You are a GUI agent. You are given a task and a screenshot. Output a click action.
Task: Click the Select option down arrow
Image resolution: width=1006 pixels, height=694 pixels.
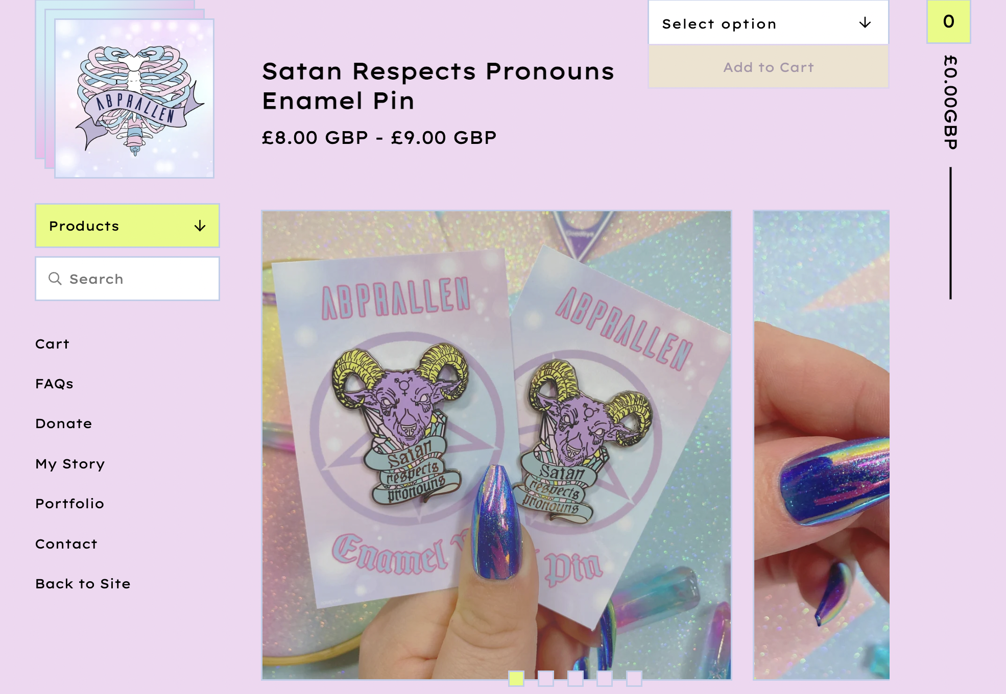coord(865,23)
